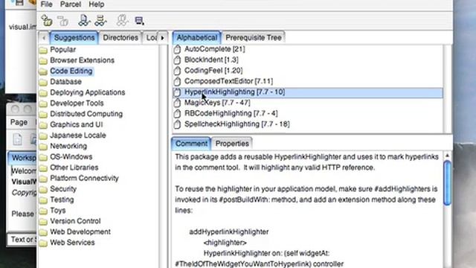The width and height of the screenshot is (476, 268).
Task: Select the partially hidden Loaded tab
Action: 151,38
